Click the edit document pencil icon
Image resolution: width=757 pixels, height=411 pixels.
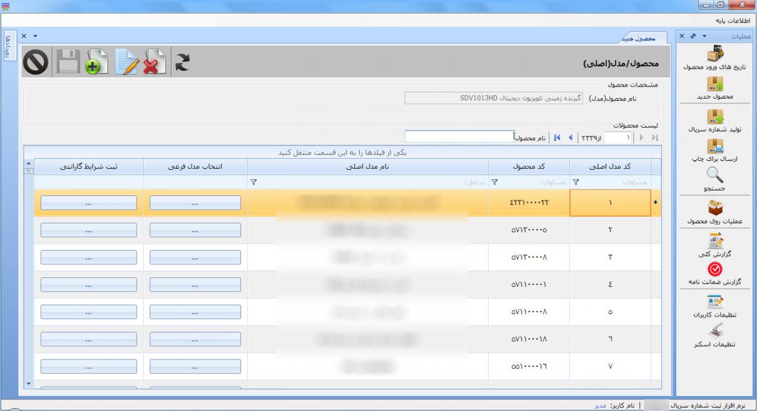pos(126,62)
